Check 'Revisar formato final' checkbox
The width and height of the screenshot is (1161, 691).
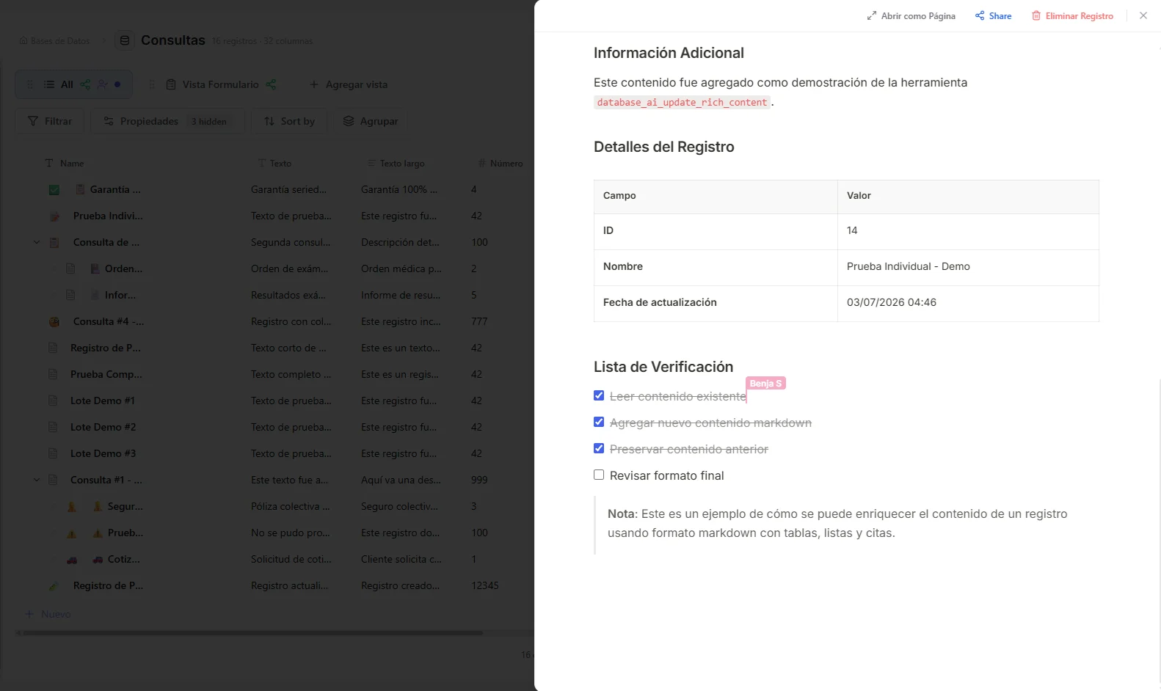pos(599,475)
